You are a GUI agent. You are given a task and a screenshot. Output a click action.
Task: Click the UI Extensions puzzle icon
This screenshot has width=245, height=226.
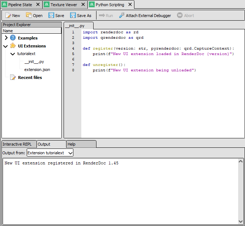click(13, 46)
